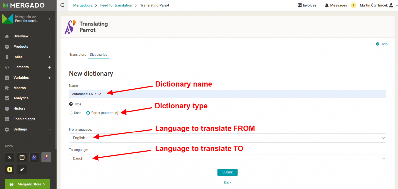
Task: Click the Back link
Action: pos(228,182)
